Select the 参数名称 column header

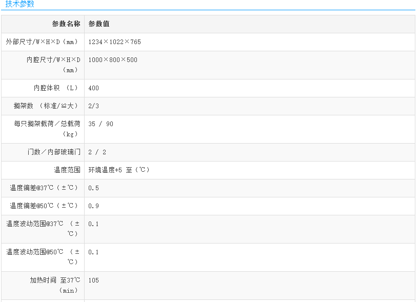[x=66, y=24]
